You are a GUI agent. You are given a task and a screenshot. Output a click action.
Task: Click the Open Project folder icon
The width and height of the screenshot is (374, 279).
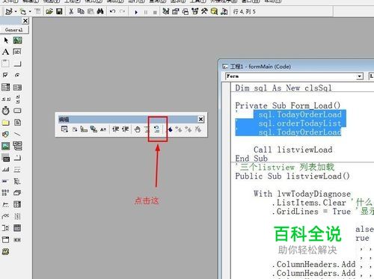(49, 11)
